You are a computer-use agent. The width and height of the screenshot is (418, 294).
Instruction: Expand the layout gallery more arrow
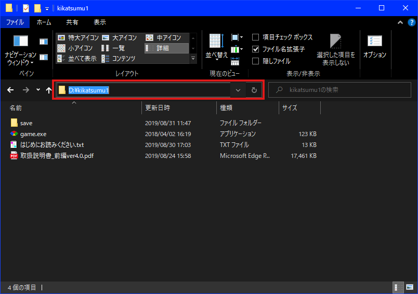(193, 59)
